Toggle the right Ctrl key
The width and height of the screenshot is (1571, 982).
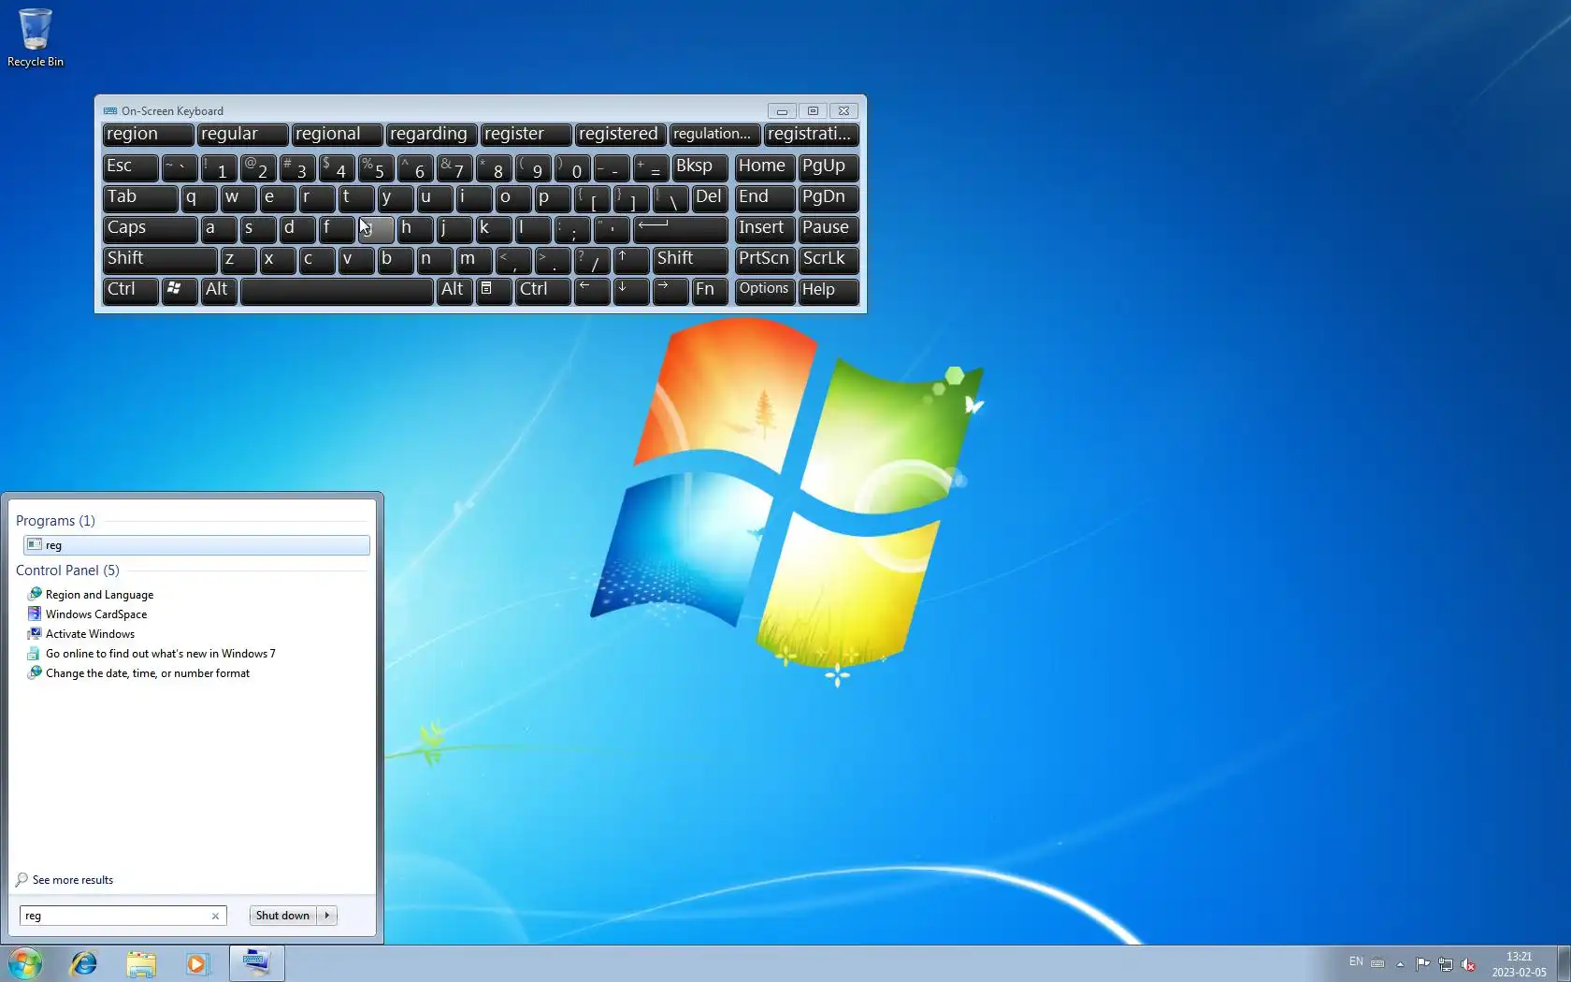[x=542, y=291]
